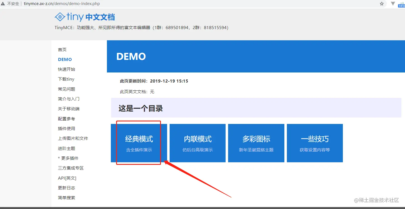Click the 插件使用 sidebar link
Screen dimensions: 405x209
click(66, 128)
